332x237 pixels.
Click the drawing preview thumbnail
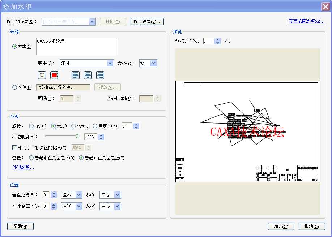pyautogui.click(x=247, y=132)
